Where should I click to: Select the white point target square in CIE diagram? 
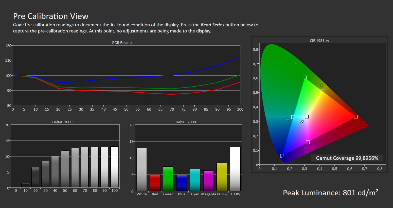pos(307,117)
